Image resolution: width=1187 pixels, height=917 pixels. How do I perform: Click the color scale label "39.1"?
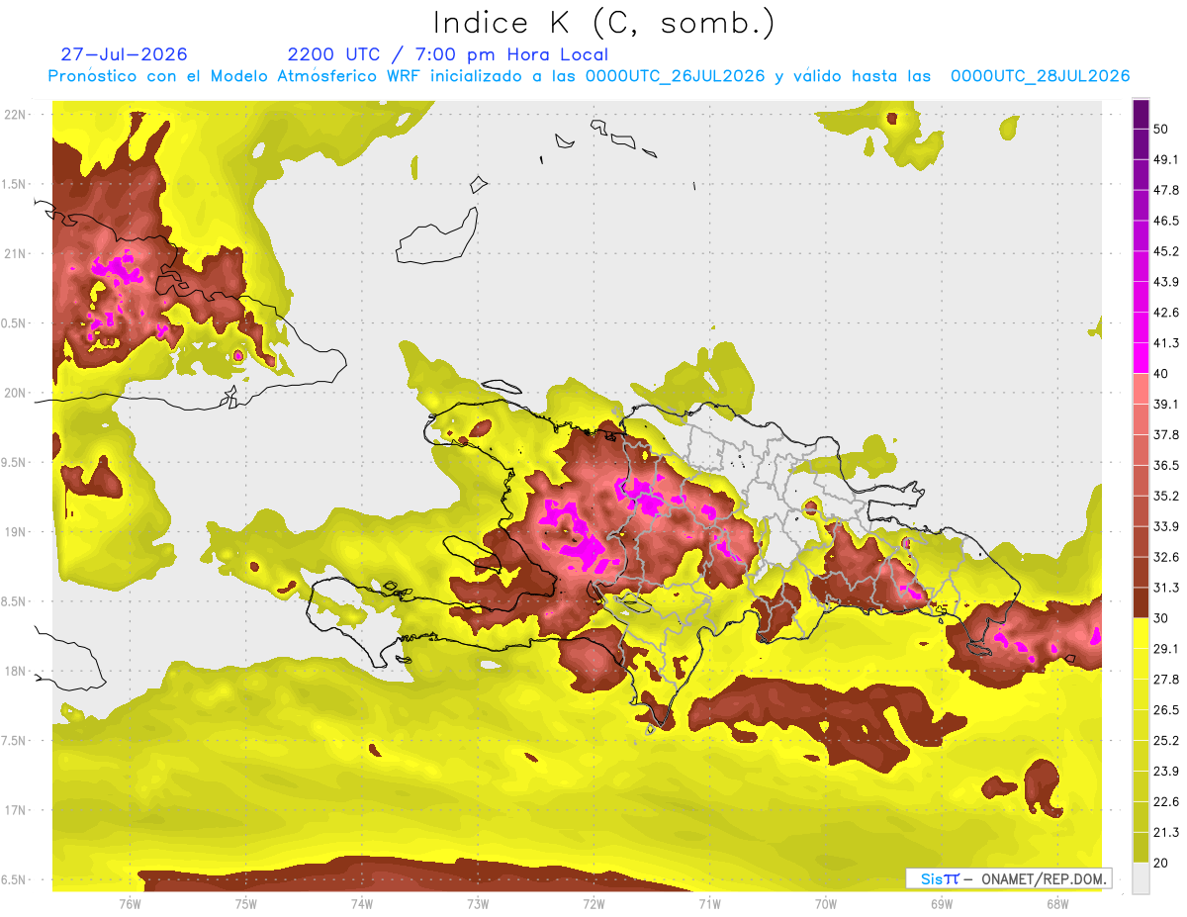1166,404
